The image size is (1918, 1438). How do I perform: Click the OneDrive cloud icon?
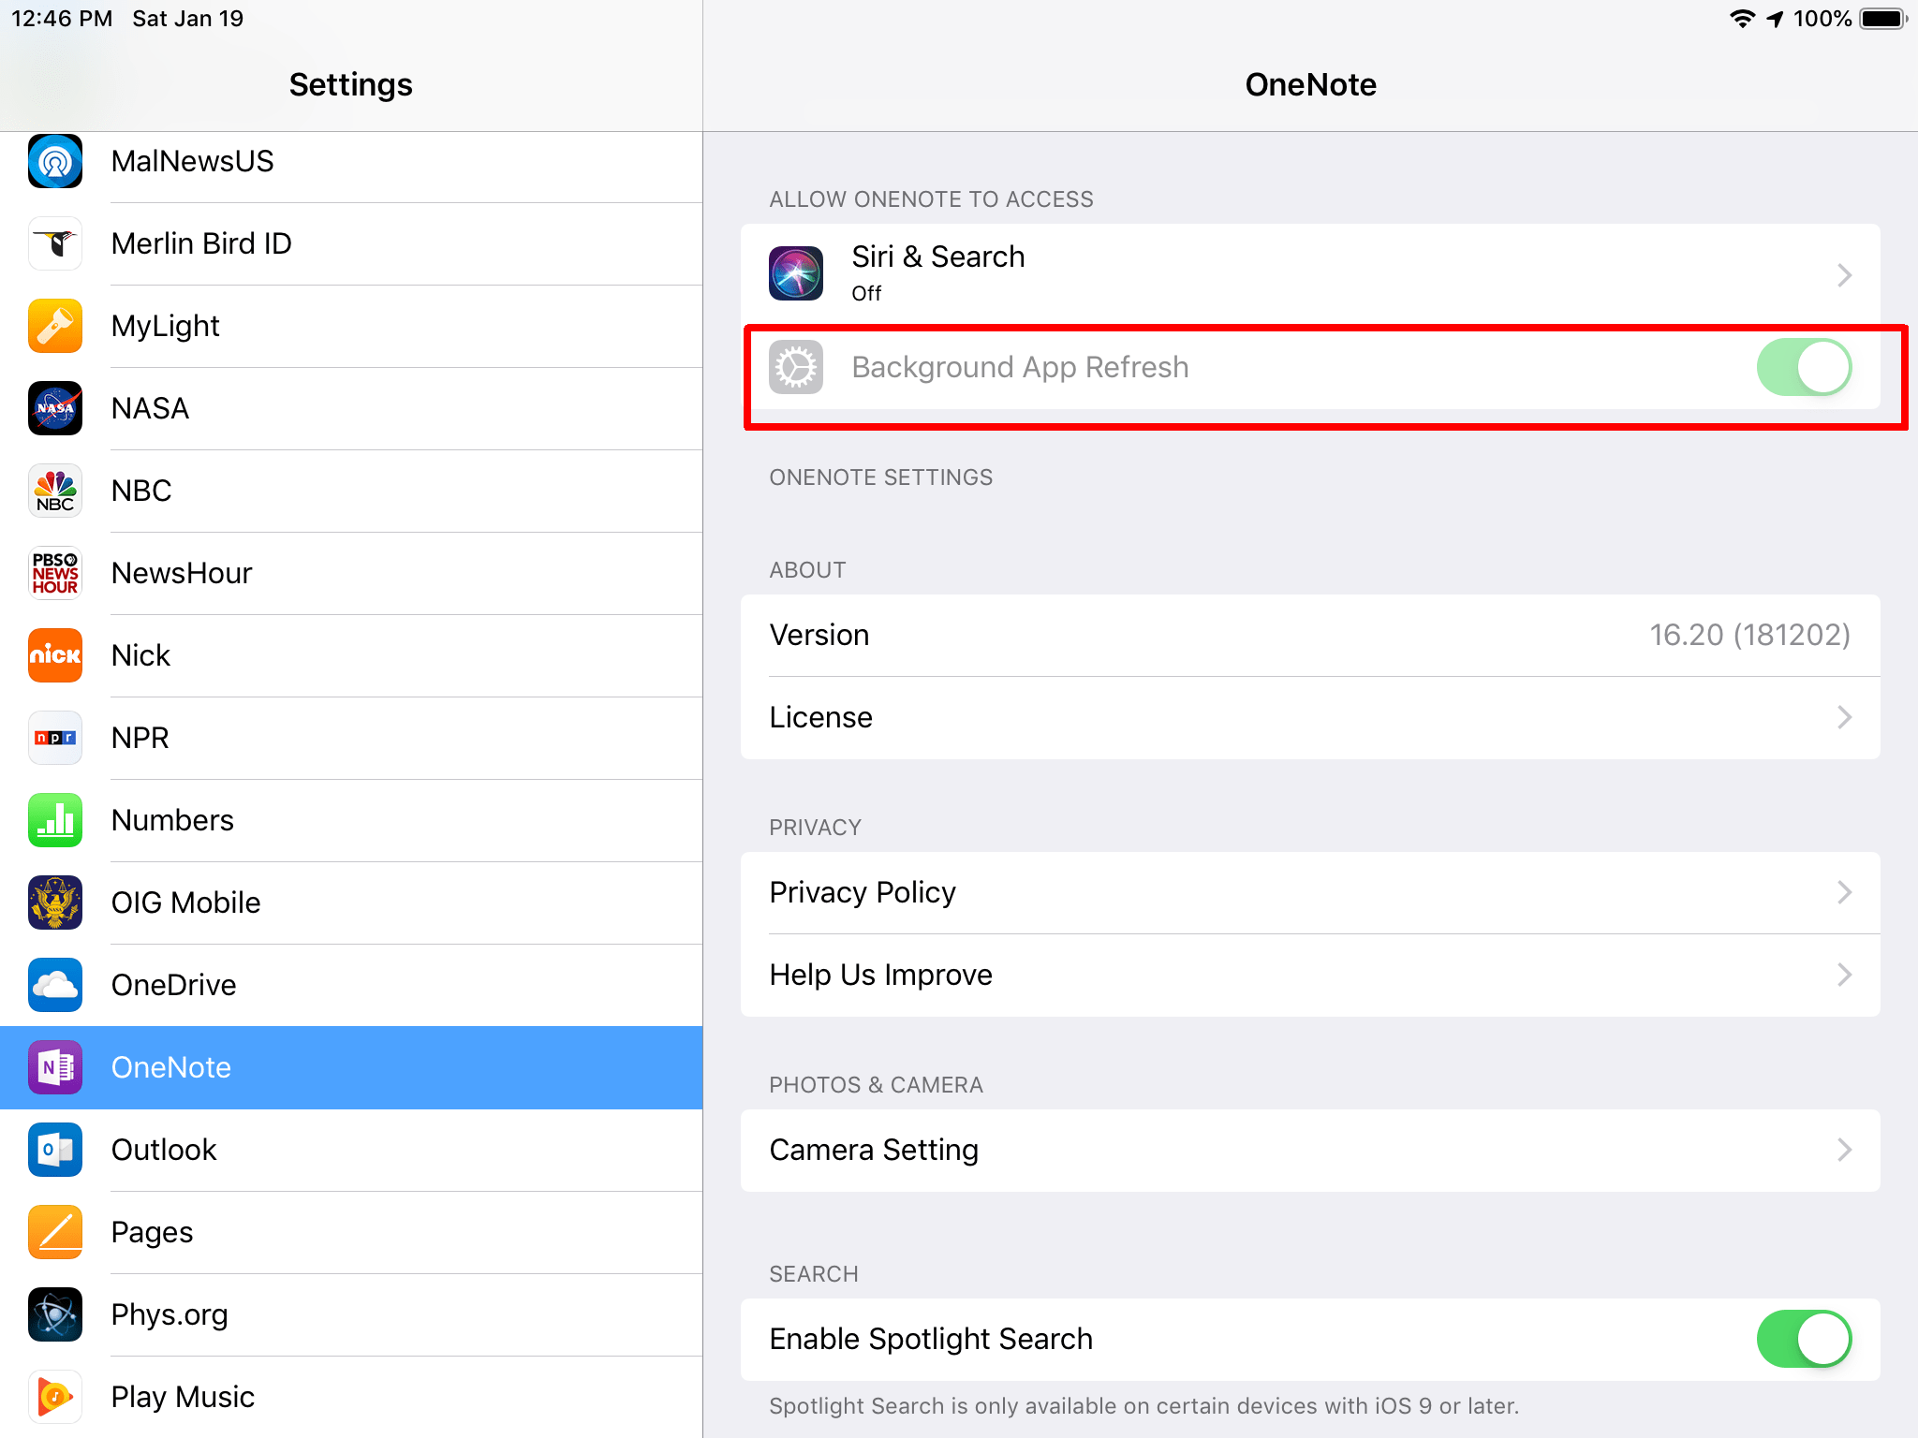click(54, 985)
